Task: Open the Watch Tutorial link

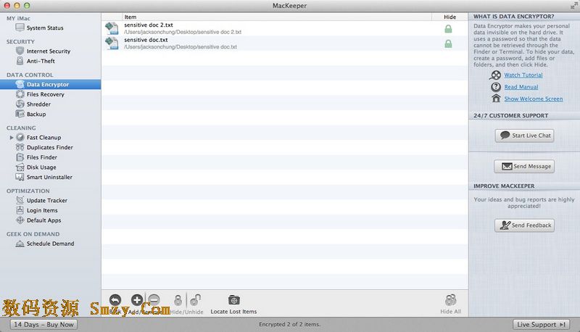Action: [x=523, y=75]
